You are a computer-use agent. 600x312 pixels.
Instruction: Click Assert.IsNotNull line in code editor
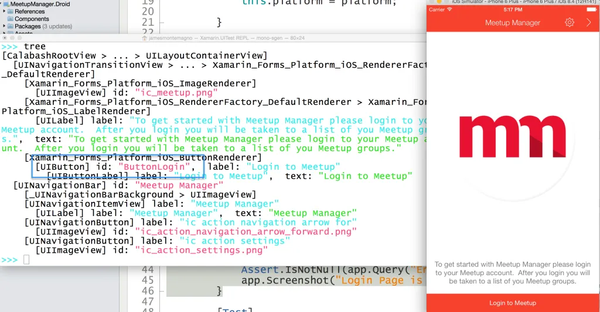333,269
